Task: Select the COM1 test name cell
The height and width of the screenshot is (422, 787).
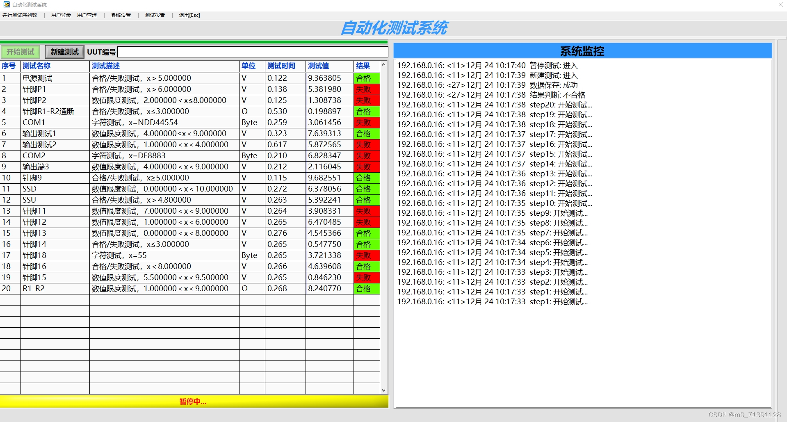Action: (x=55, y=123)
